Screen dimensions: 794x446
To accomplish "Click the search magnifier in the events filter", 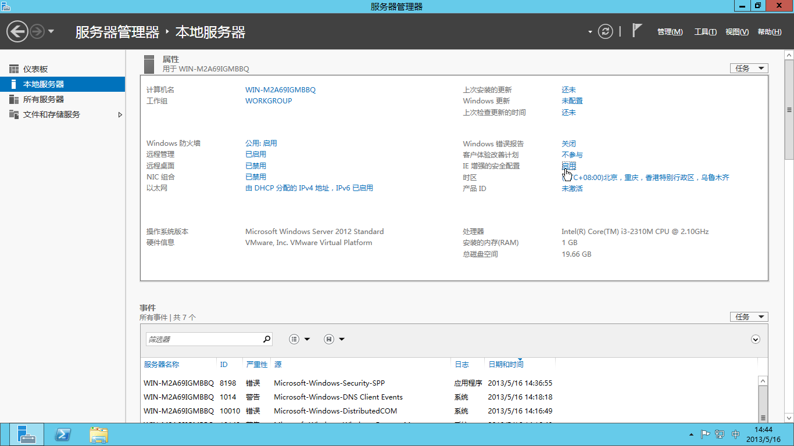I will [267, 339].
